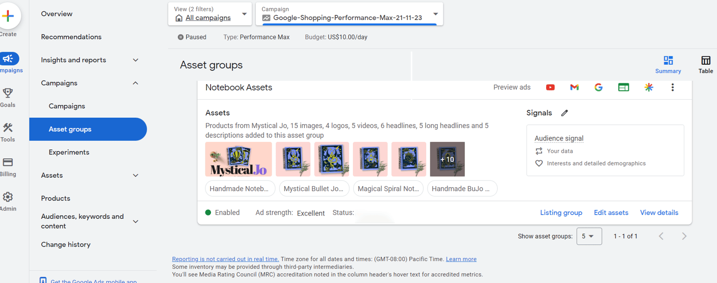Click the Create plus button
This screenshot has width=717, height=283.
point(8,16)
